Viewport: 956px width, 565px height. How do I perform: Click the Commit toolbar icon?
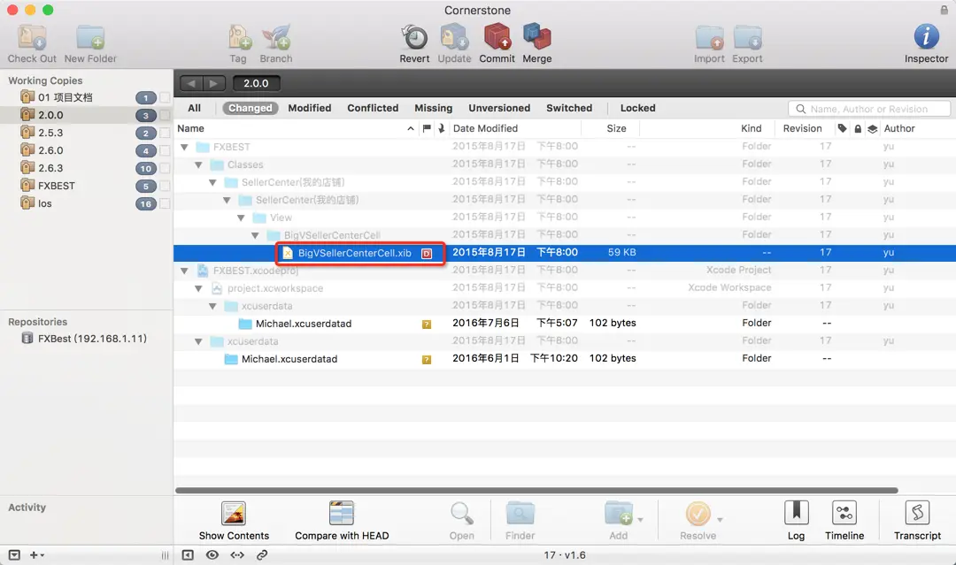497,36
